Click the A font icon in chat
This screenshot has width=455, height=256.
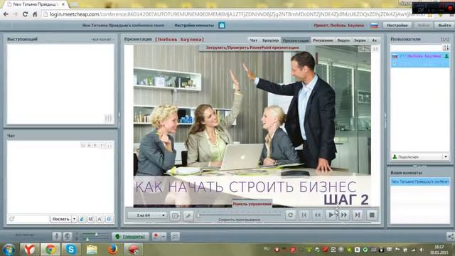pos(100,219)
